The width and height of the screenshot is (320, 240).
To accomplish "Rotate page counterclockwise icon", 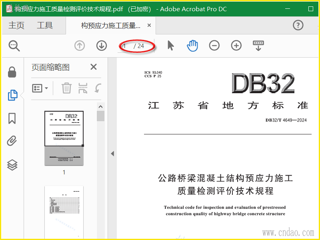I will point(98,88).
